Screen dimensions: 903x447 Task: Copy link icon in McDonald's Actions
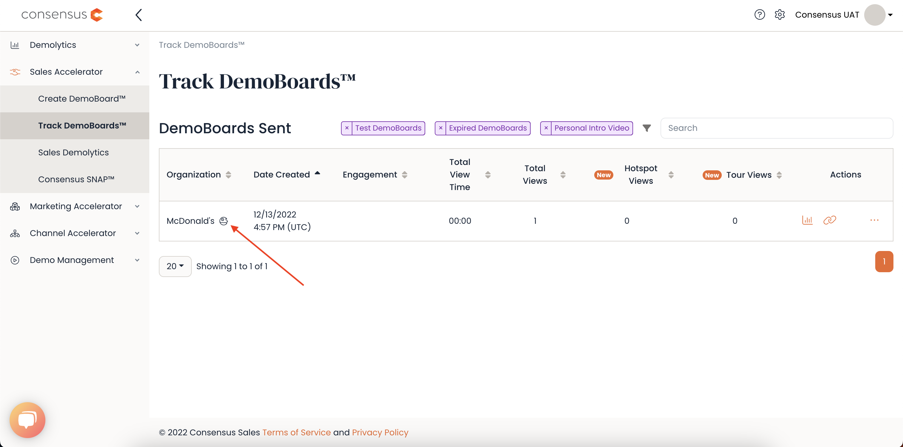click(x=829, y=220)
